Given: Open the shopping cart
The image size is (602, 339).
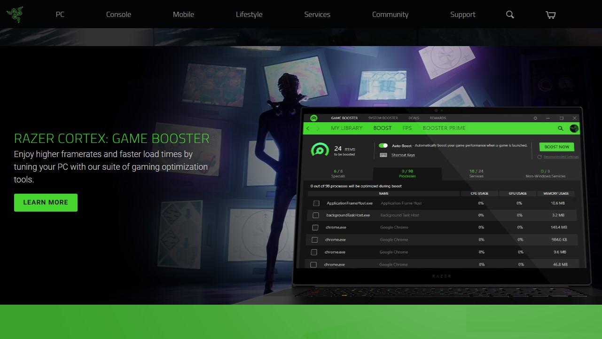Looking at the screenshot, I should pyautogui.click(x=551, y=15).
